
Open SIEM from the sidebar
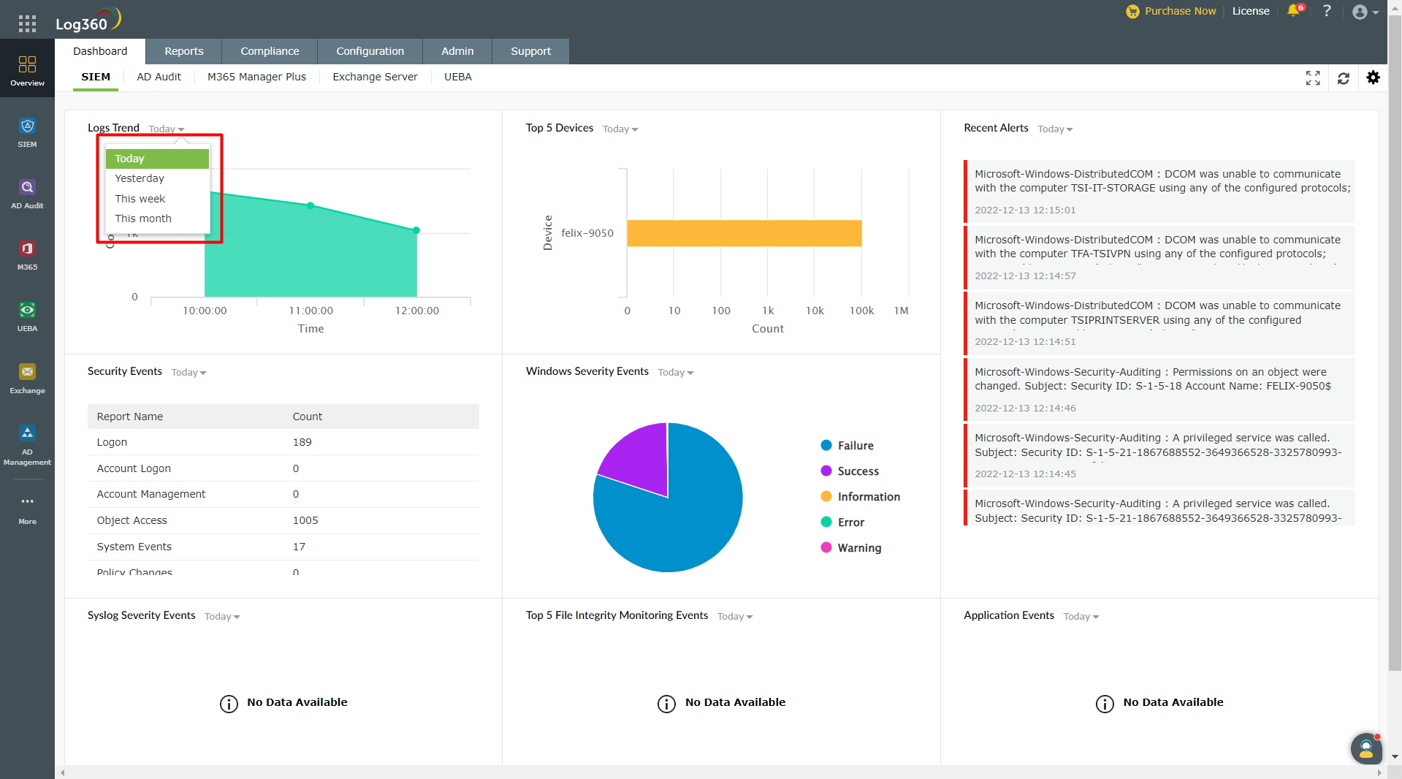(27, 132)
